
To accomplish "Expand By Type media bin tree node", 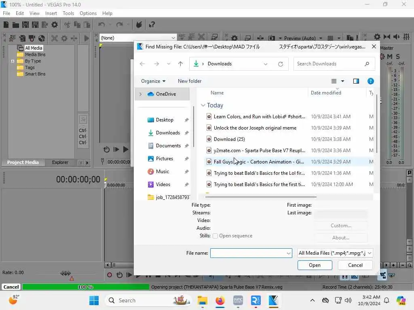I will click(x=13, y=61).
